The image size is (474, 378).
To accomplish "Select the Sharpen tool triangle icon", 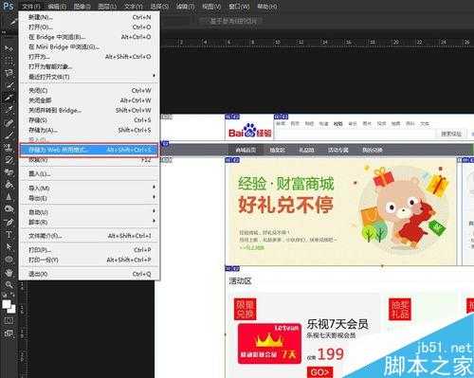I will click(x=9, y=197).
